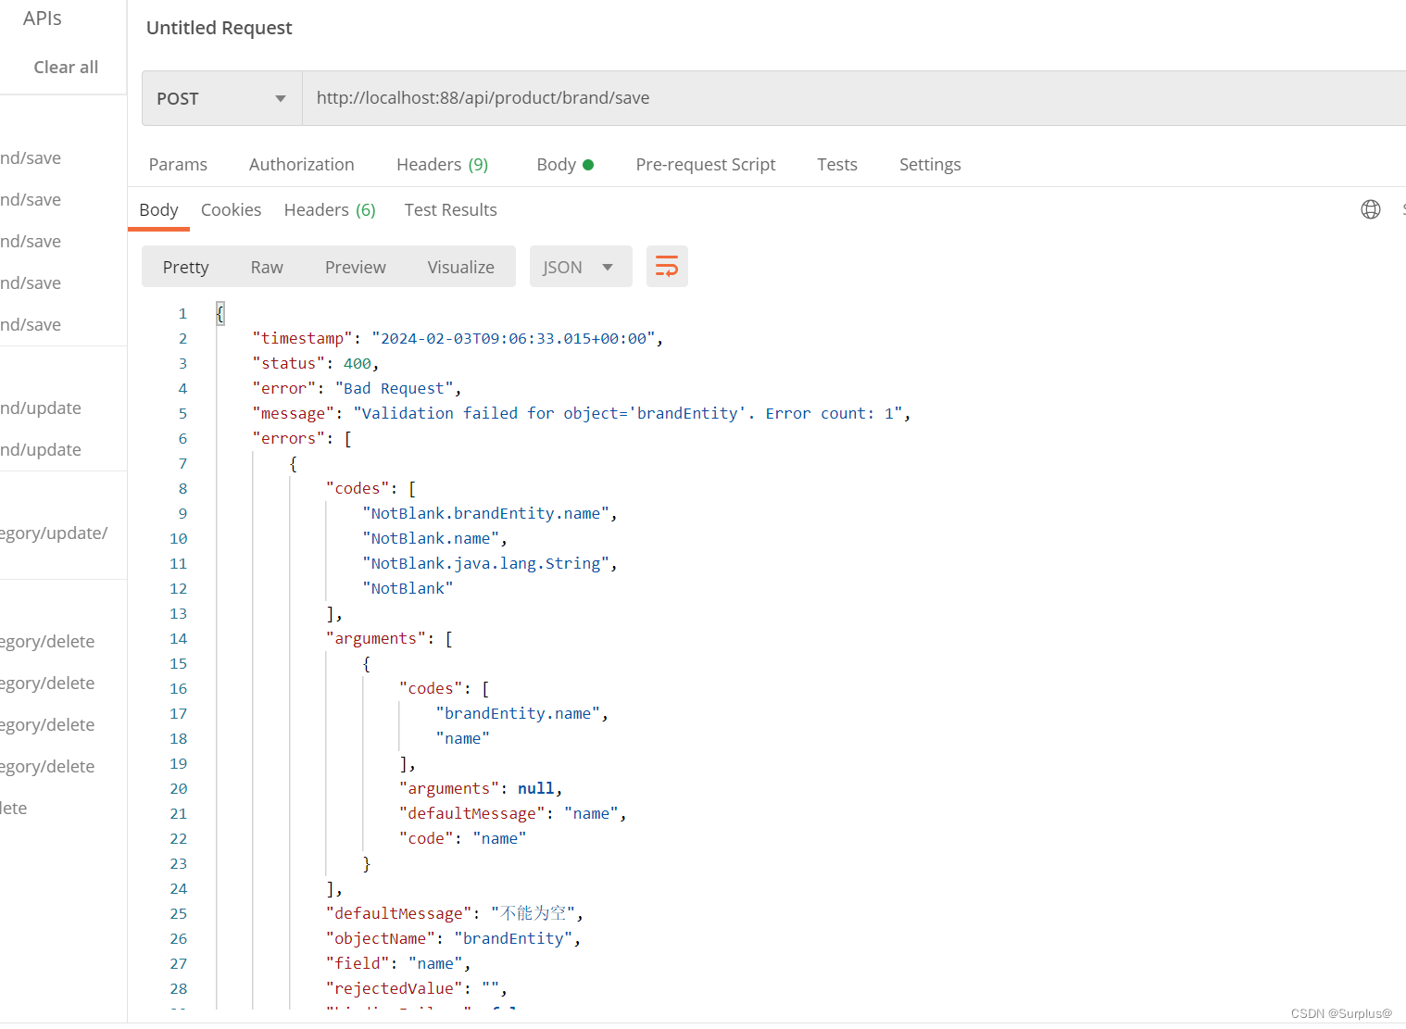Viewport: 1406px width, 1029px height.
Task: Open the POST method dropdown
Action: point(221,98)
